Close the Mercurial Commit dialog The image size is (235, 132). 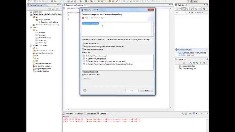(151, 10)
